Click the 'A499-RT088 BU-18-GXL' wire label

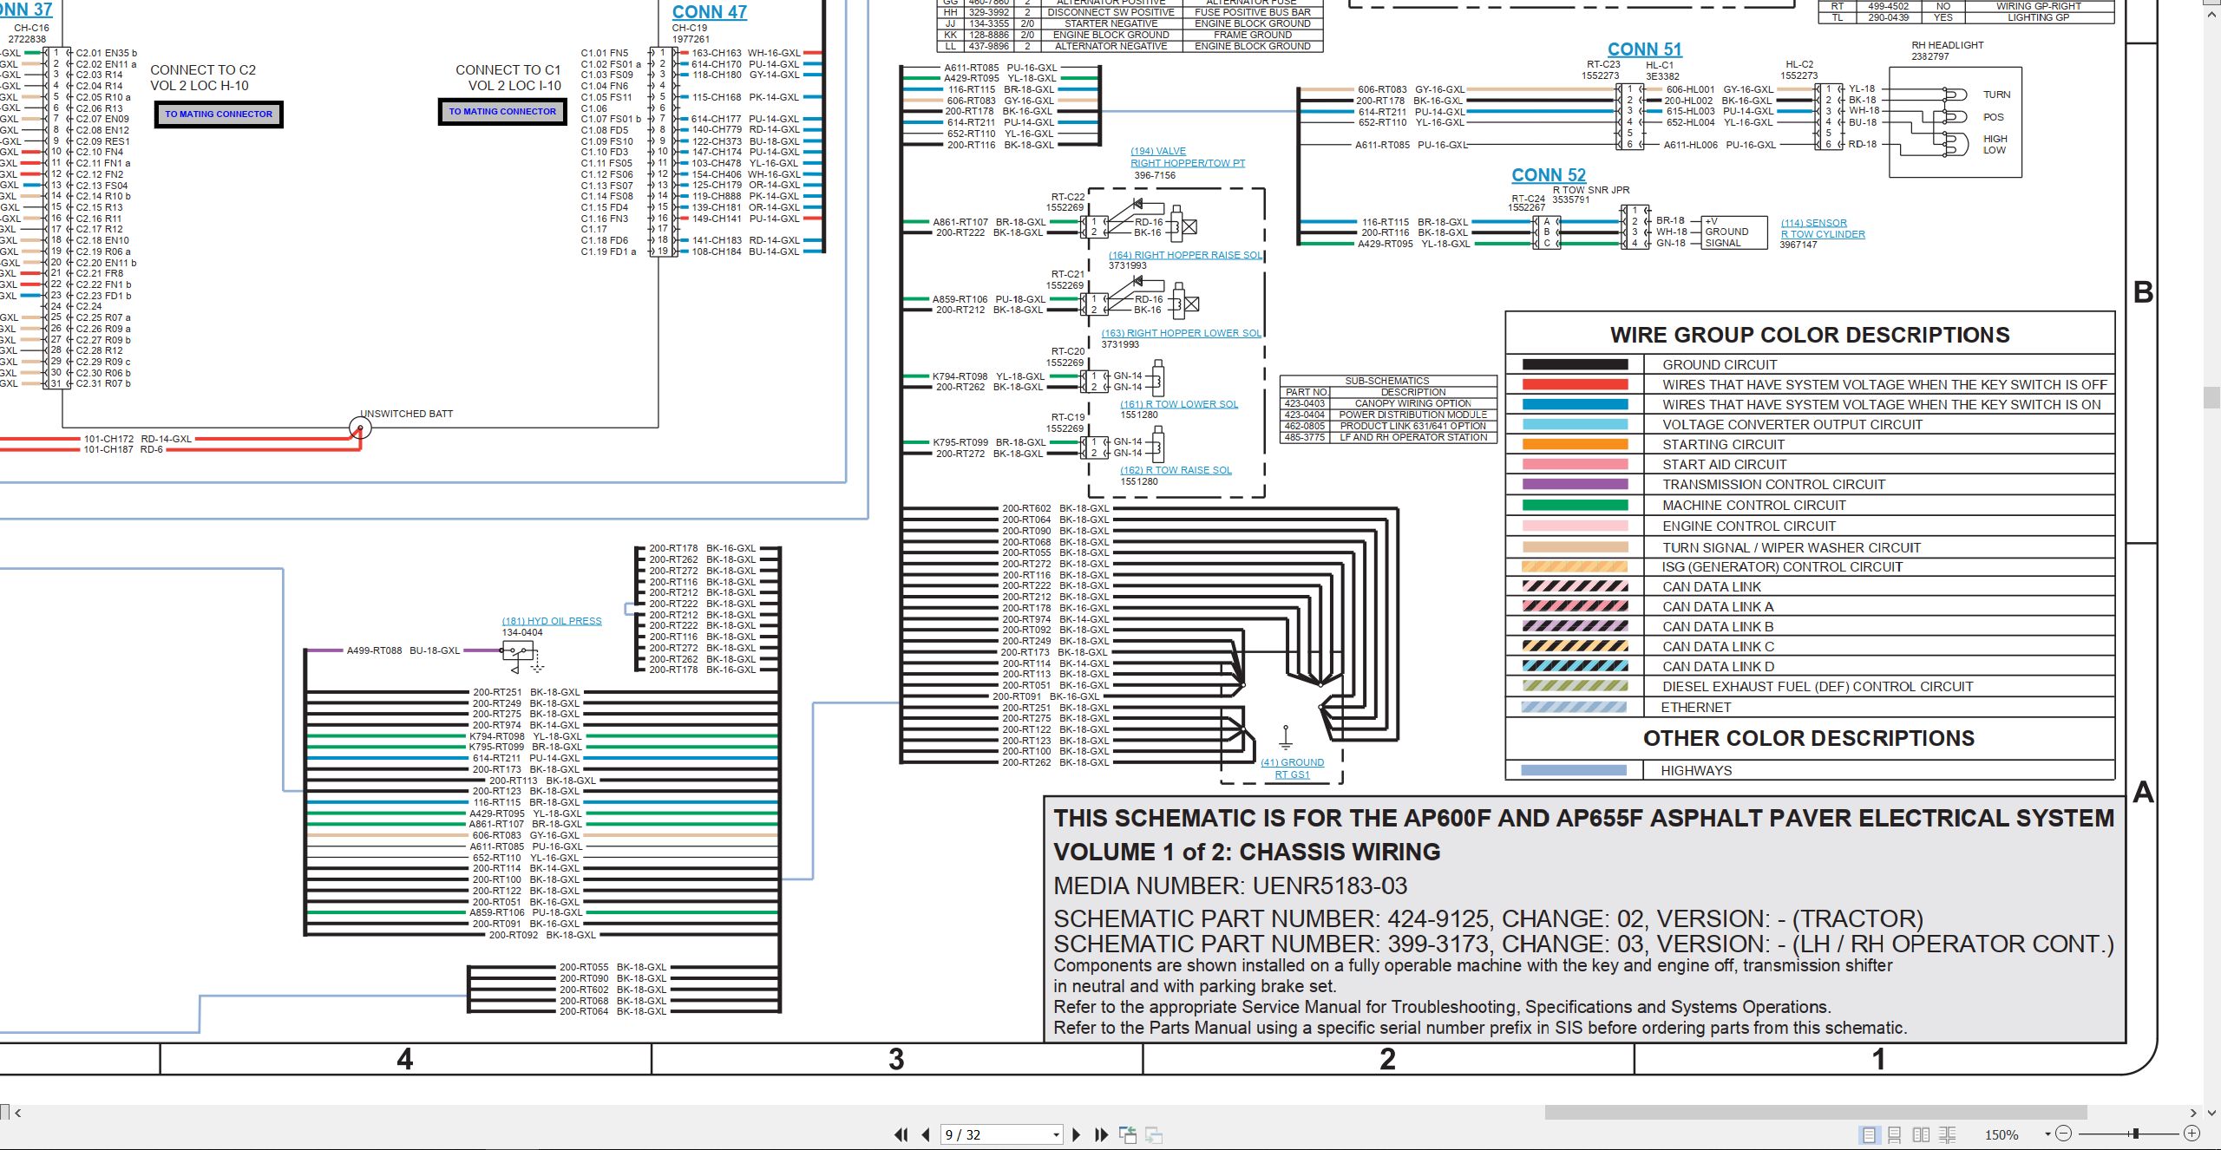pyautogui.click(x=403, y=650)
